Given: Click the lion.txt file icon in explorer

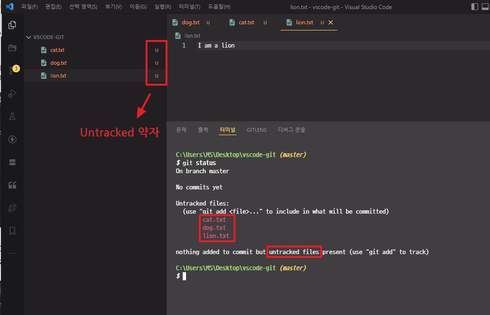Looking at the screenshot, I should pyautogui.click(x=44, y=76).
